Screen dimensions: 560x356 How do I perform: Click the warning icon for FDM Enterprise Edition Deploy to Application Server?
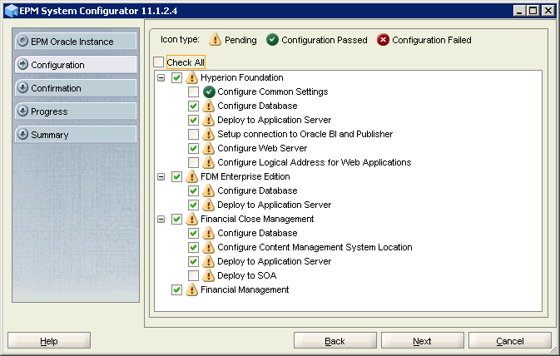pyautogui.click(x=209, y=205)
